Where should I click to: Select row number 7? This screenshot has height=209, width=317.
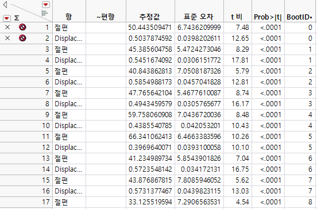(47, 93)
